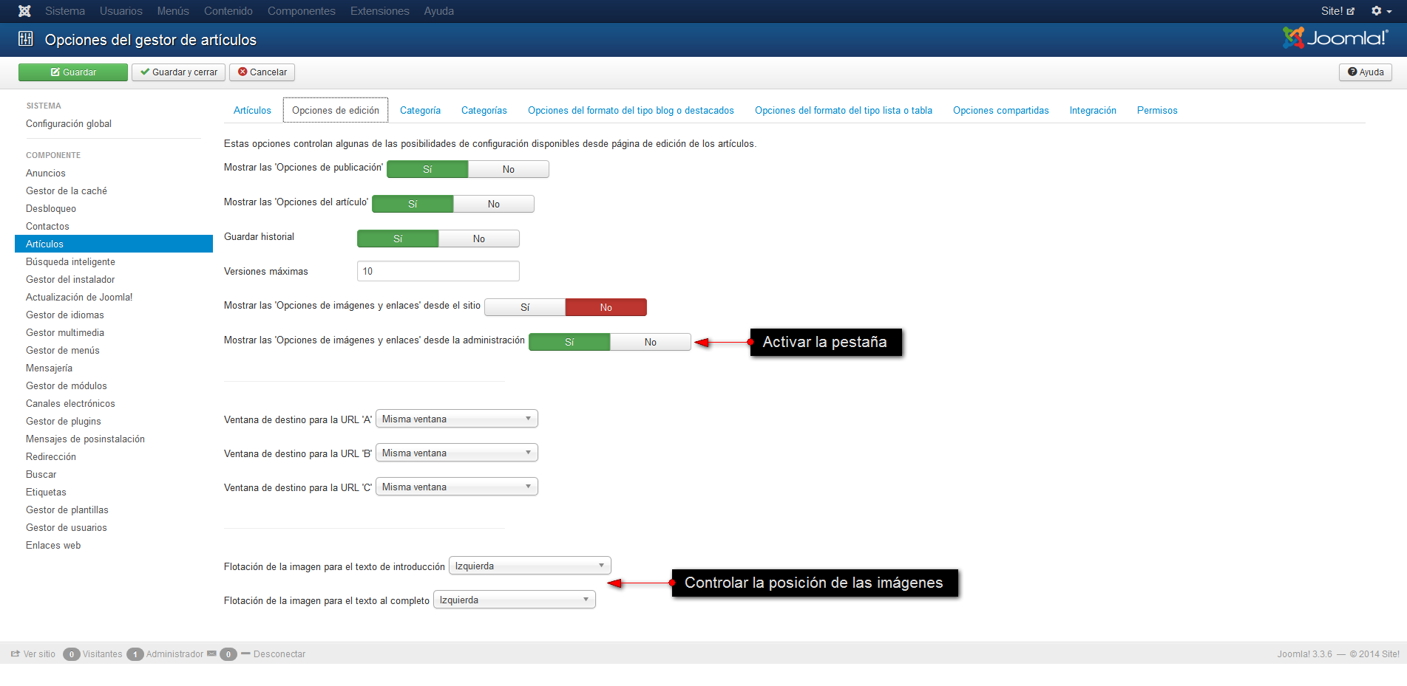This screenshot has height=686, width=1407.
Task: Open the Menús menu
Action: tap(173, 11)
